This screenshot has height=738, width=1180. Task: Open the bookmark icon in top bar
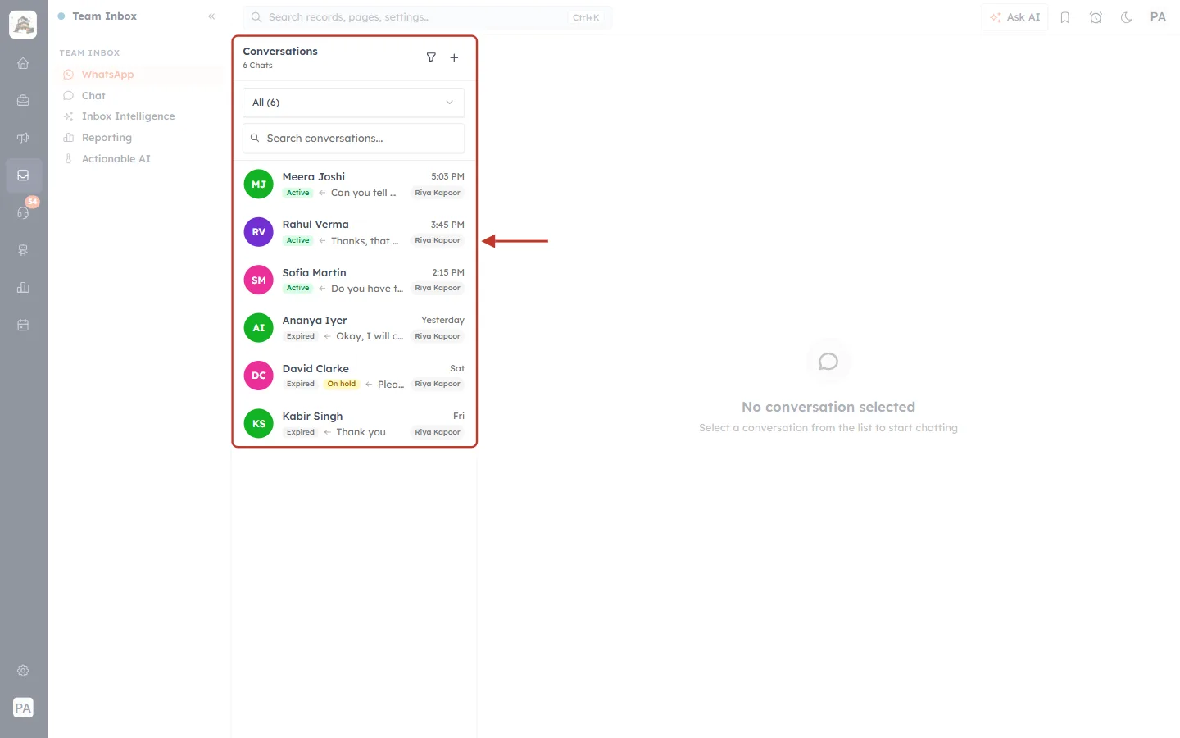coord(1065,17)
